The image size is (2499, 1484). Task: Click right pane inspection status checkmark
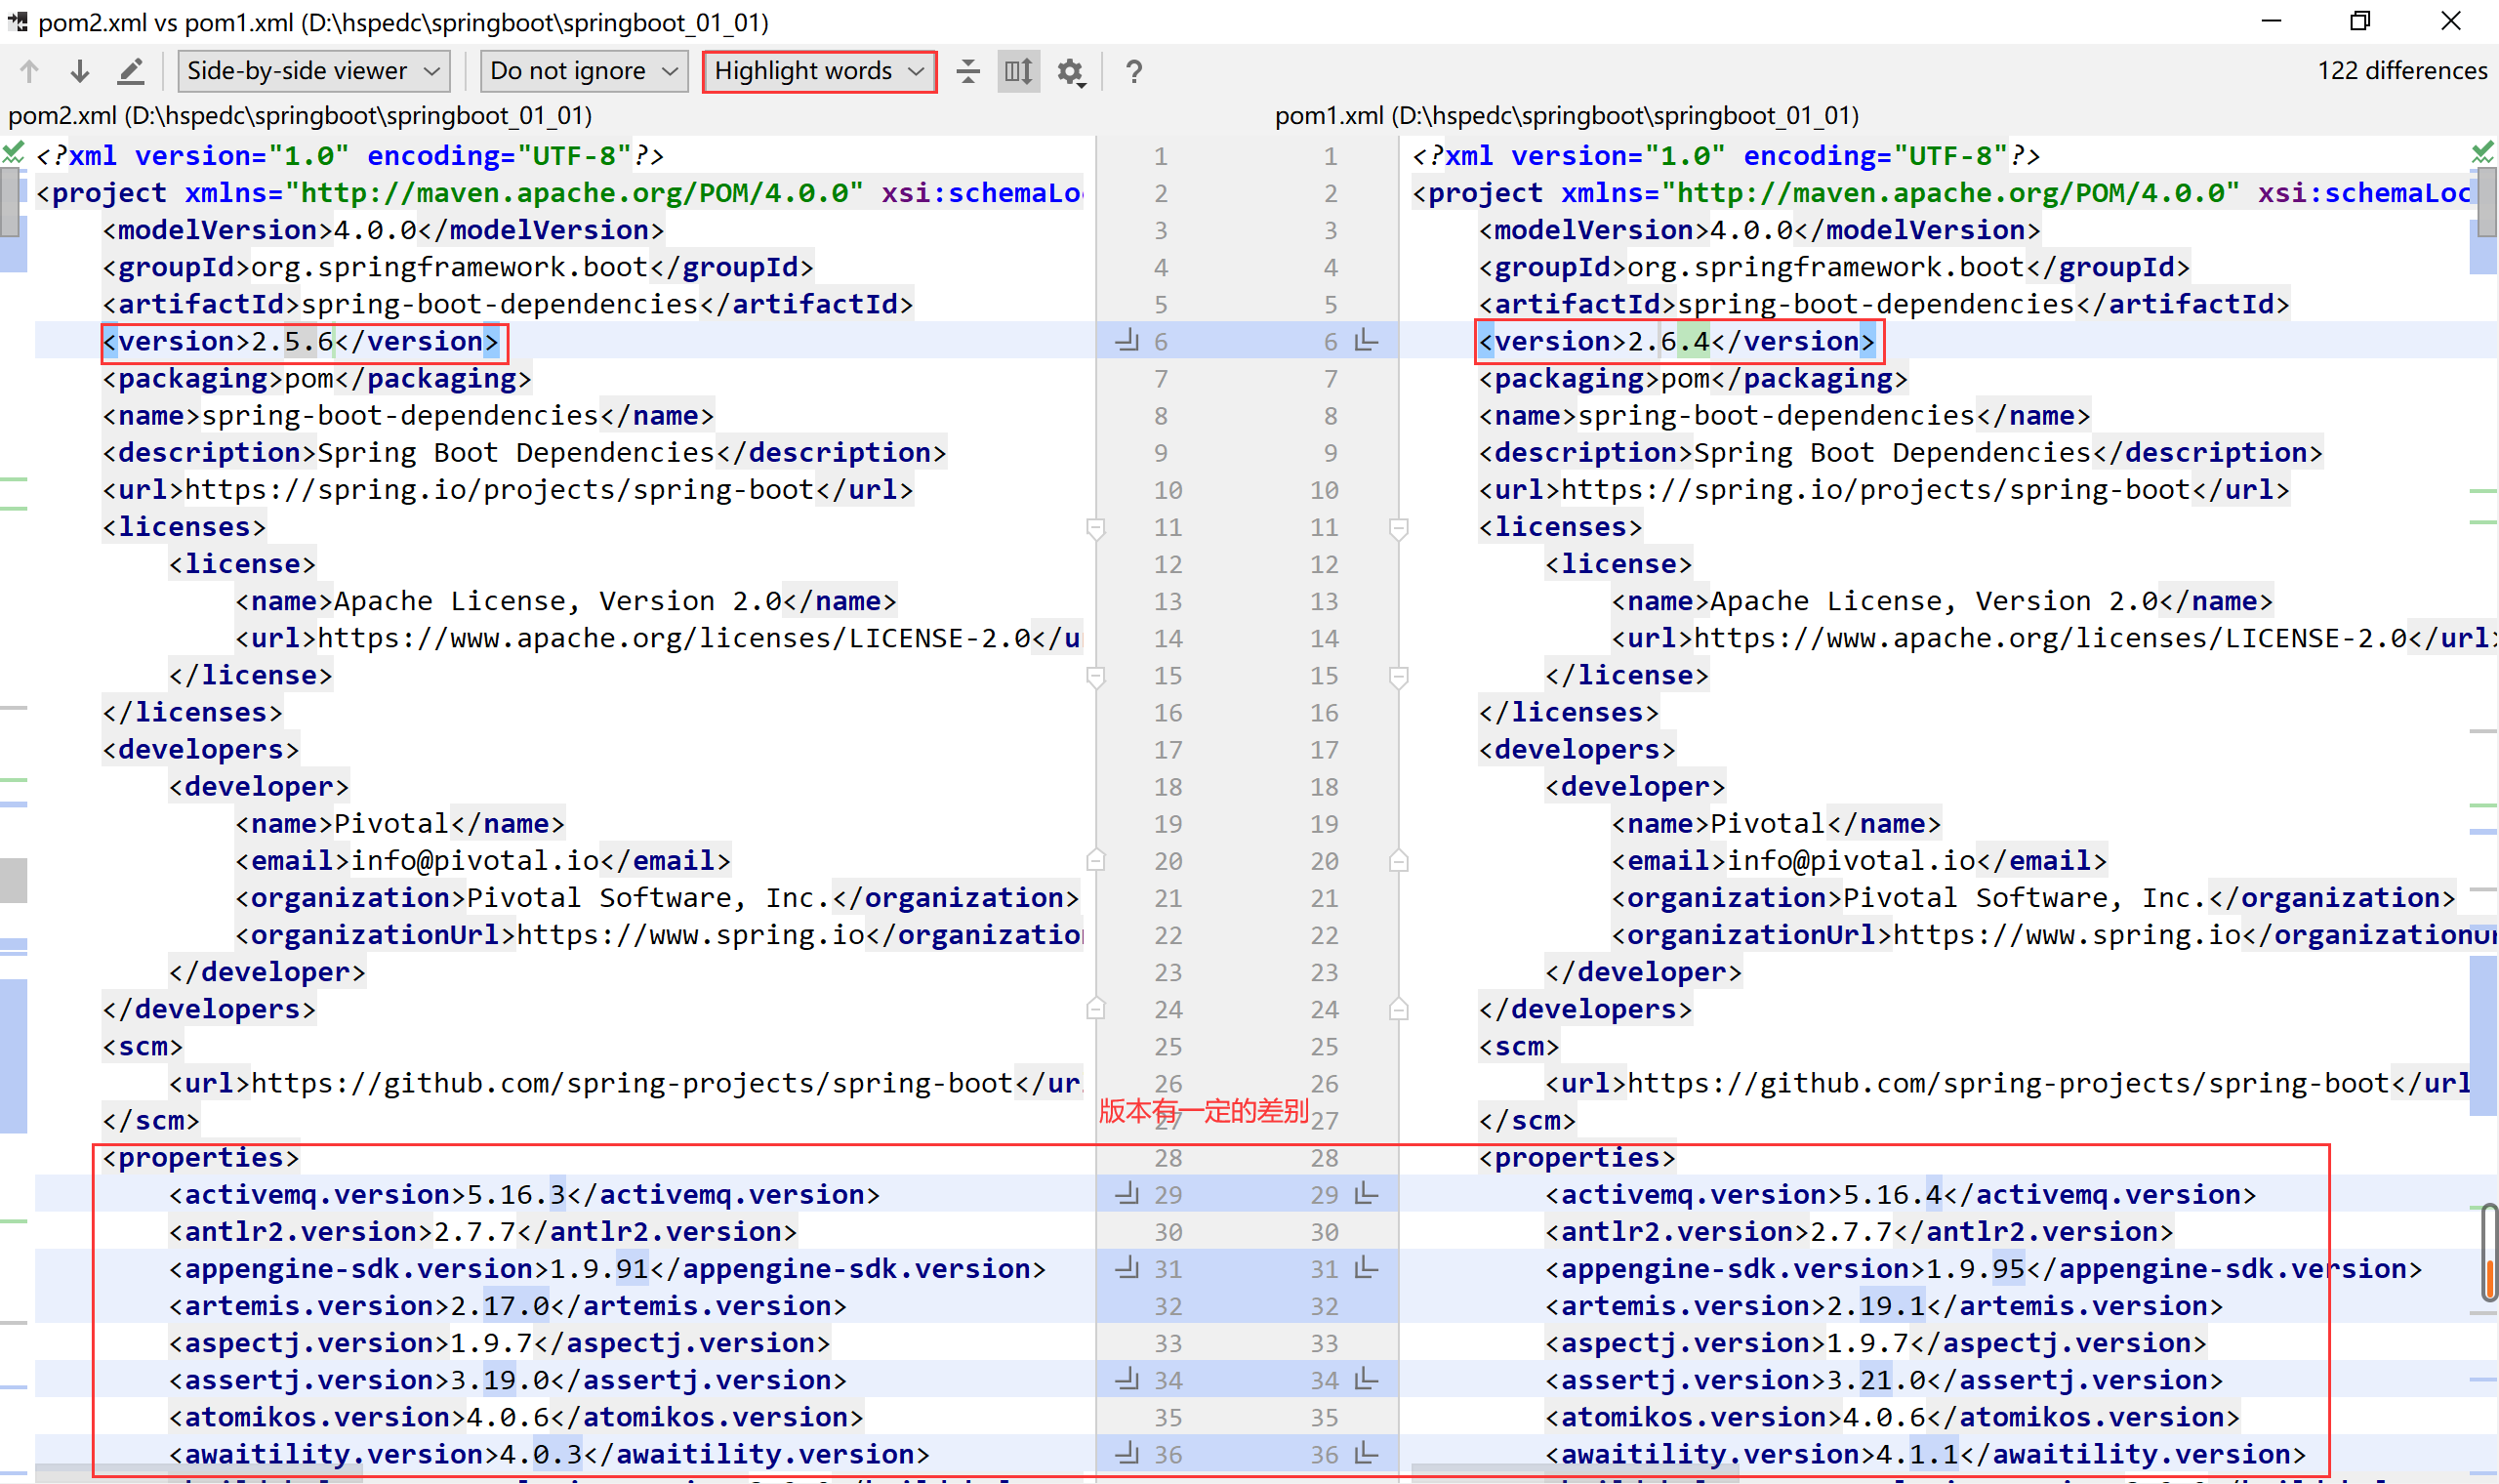tap(2483, 153)
